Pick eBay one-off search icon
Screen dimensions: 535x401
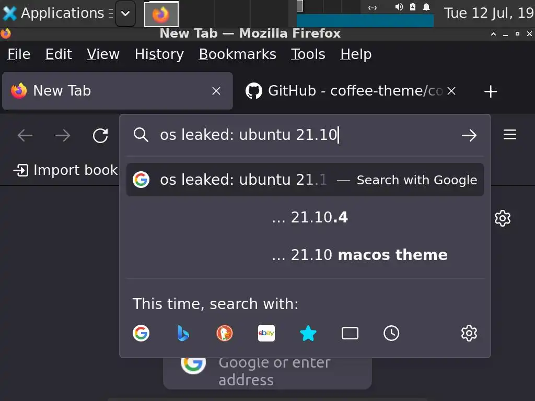coord(266,333)
